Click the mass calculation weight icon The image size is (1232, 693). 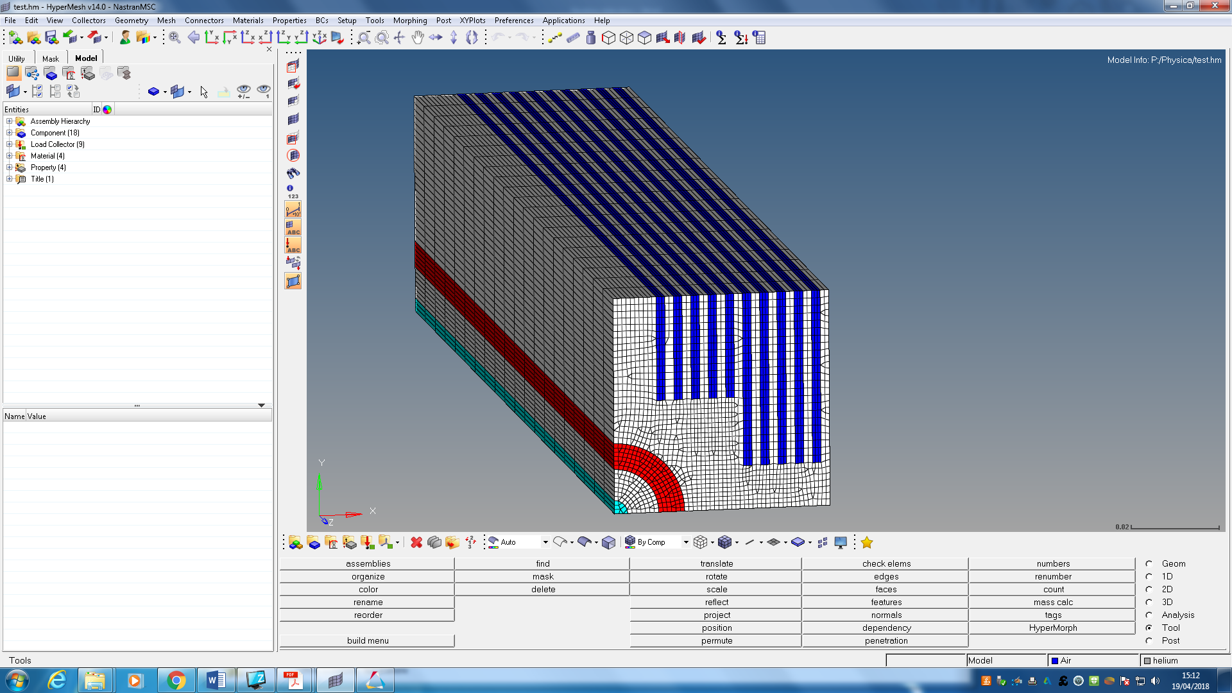[x=590, y=38]
